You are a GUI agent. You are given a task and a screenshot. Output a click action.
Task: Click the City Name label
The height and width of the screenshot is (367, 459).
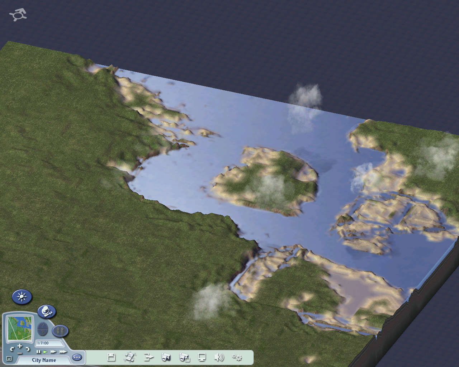point(44,360)
